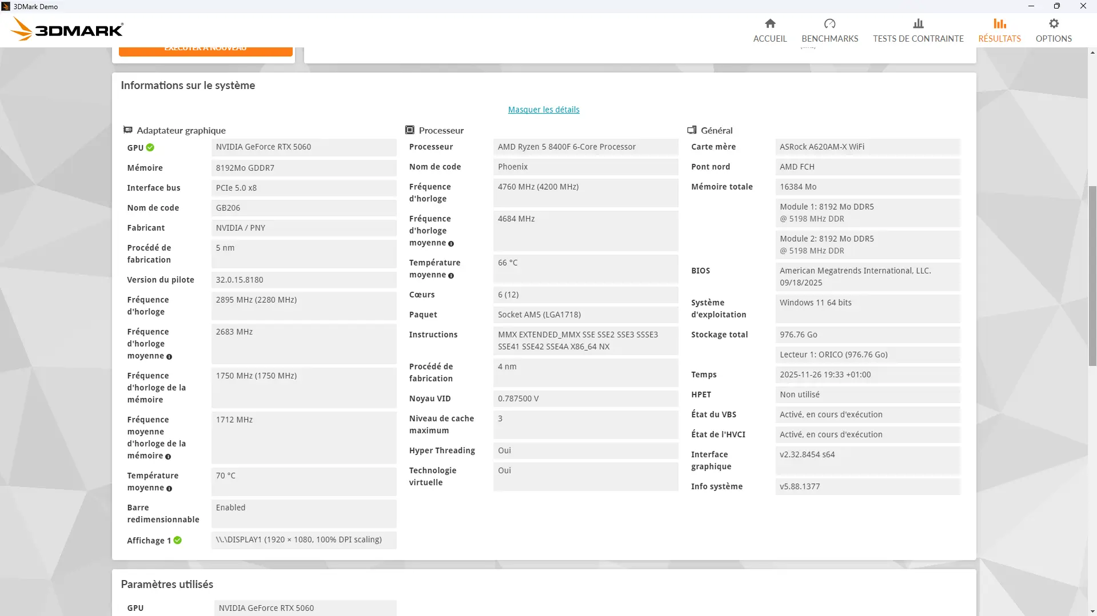Select the 70 °C GPU temperature value

(x=304, y=482)
